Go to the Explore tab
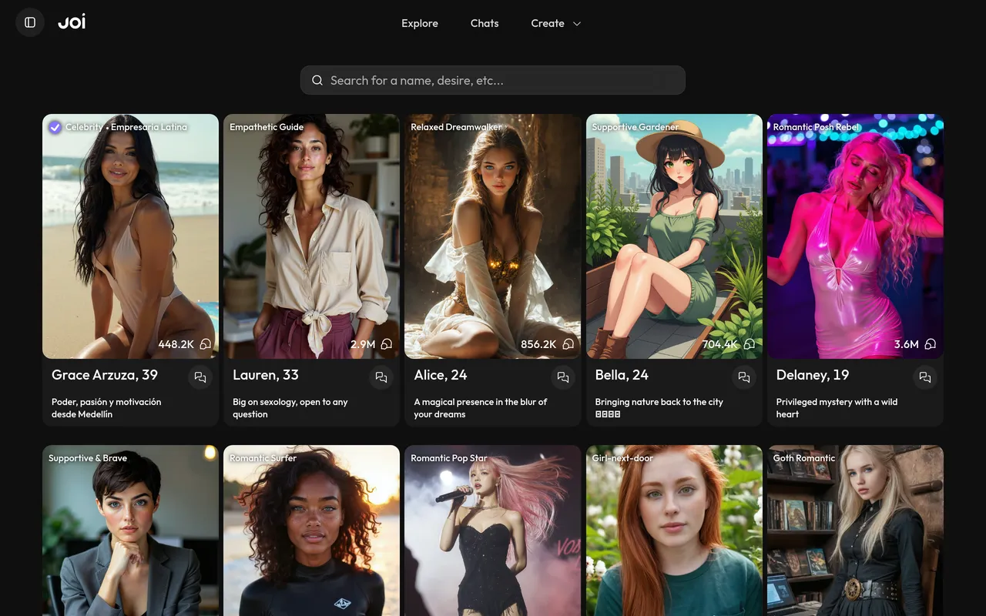The image size is (986, 616). (x=420, y=23)
